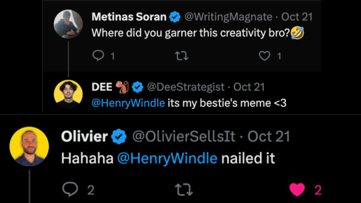
Task: Reply to Olivier's tweet
Action: click(70, 190)
